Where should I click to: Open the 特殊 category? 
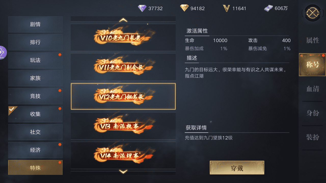[35, 167]
